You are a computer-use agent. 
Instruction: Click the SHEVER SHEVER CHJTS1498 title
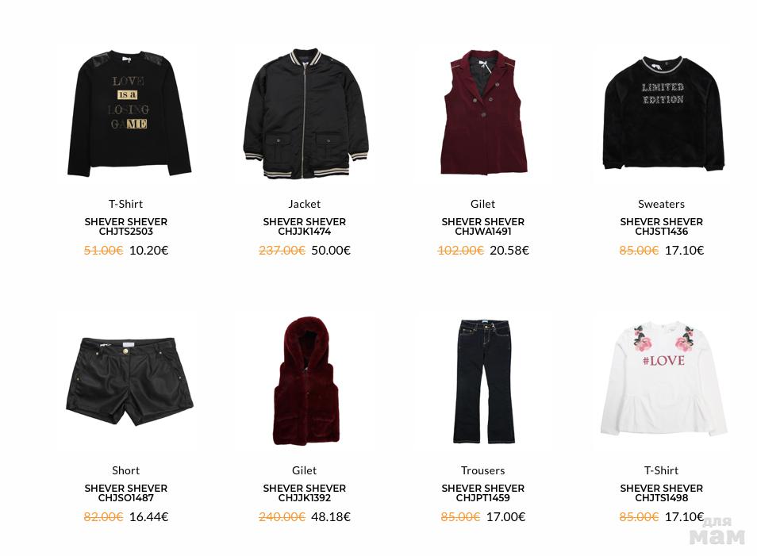[x=662, y=493]
